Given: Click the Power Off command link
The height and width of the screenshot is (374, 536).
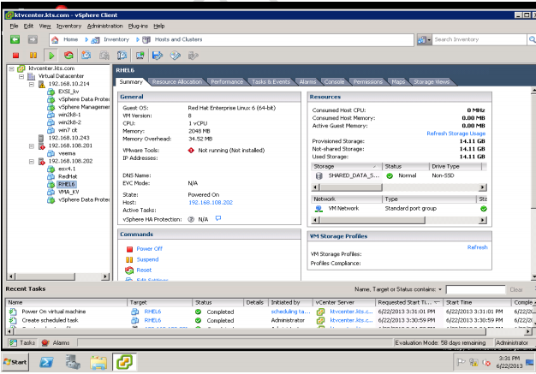Looking at the screenshot, I should tap(149, 249).
